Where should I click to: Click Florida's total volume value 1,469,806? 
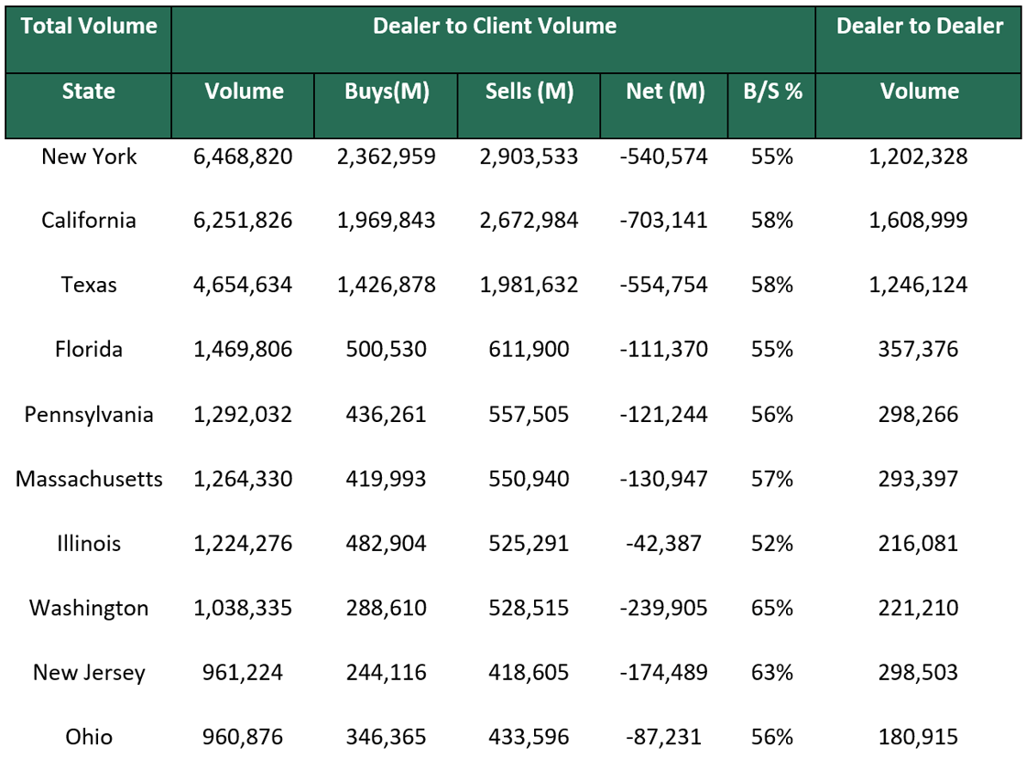point(243,350)
